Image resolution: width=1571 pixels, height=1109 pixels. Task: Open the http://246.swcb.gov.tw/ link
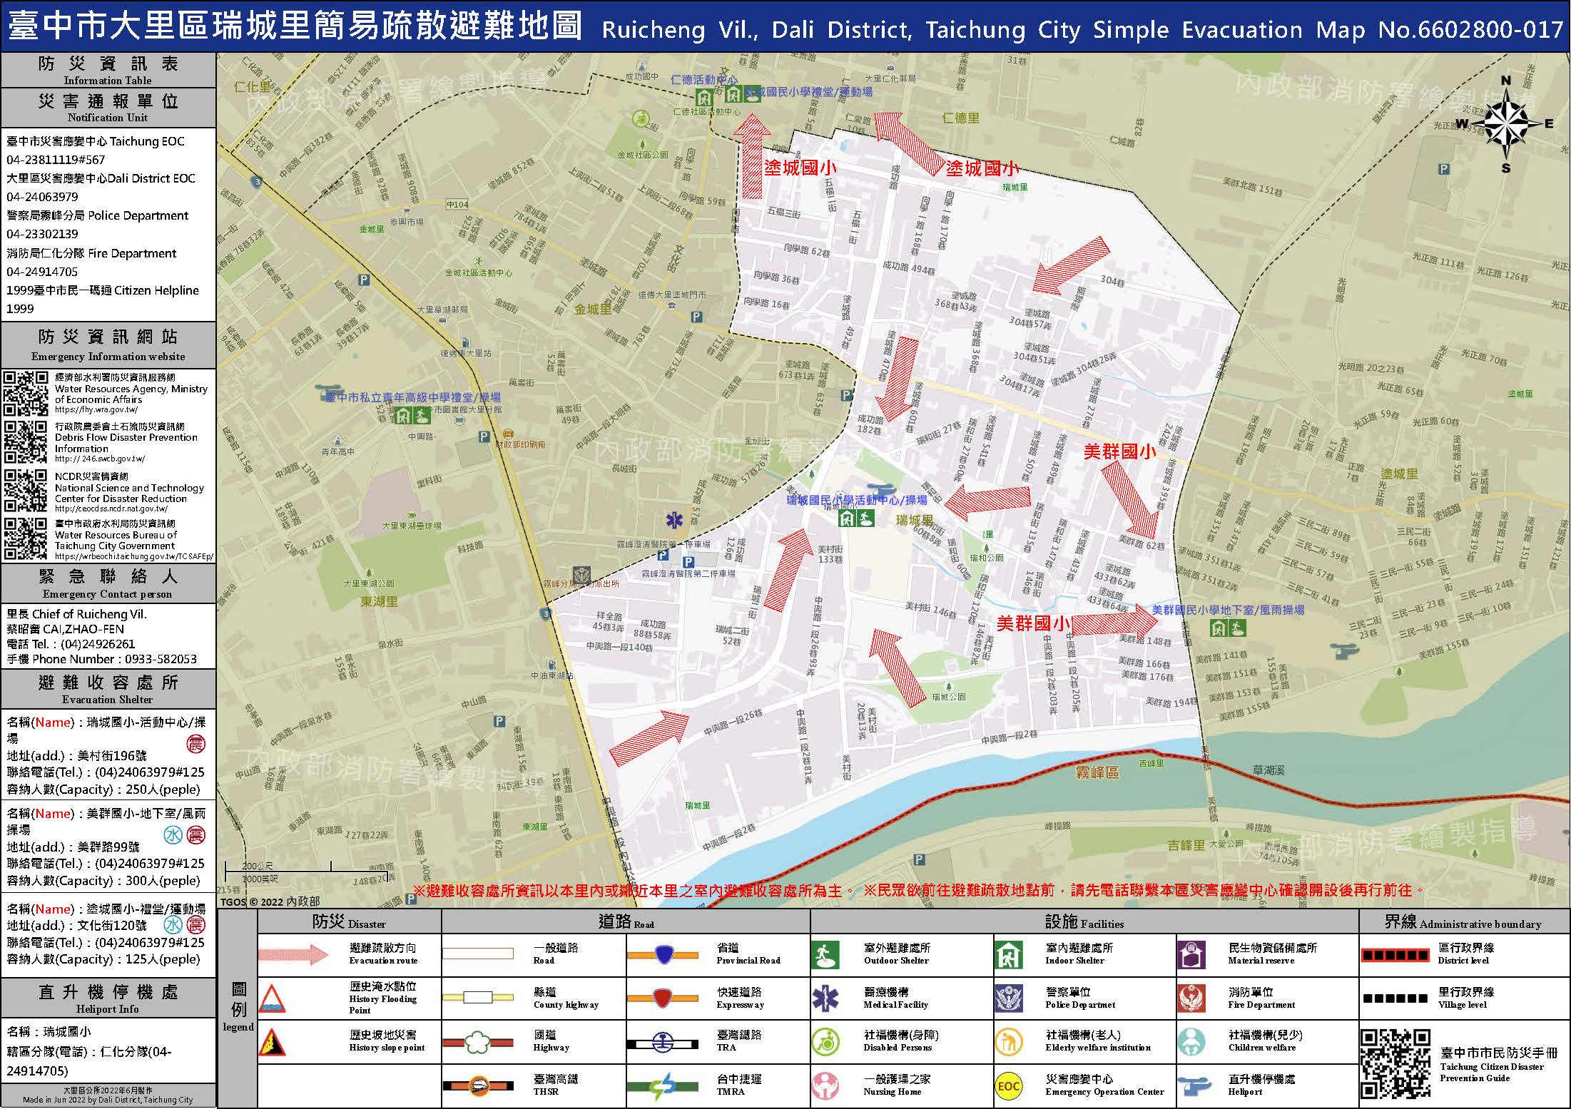(x=100, y=459)
